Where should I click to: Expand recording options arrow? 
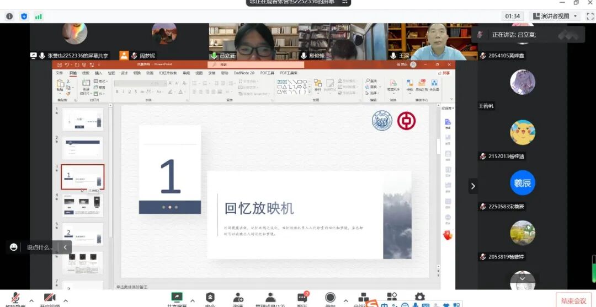[x=346, y=300]
